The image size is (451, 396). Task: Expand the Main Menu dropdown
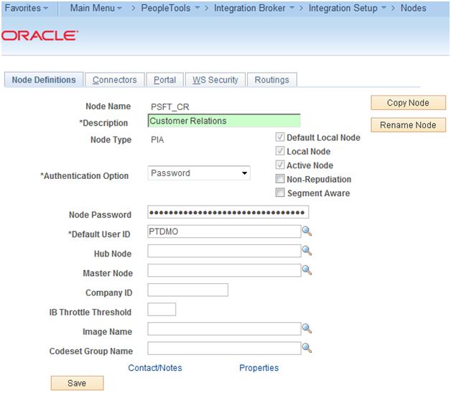coord(96,8)
